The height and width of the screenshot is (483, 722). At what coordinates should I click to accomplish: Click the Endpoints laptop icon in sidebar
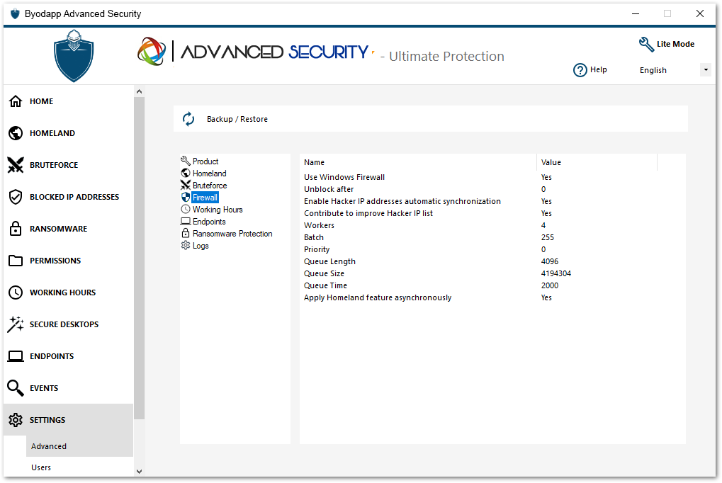tap(16, 356)
